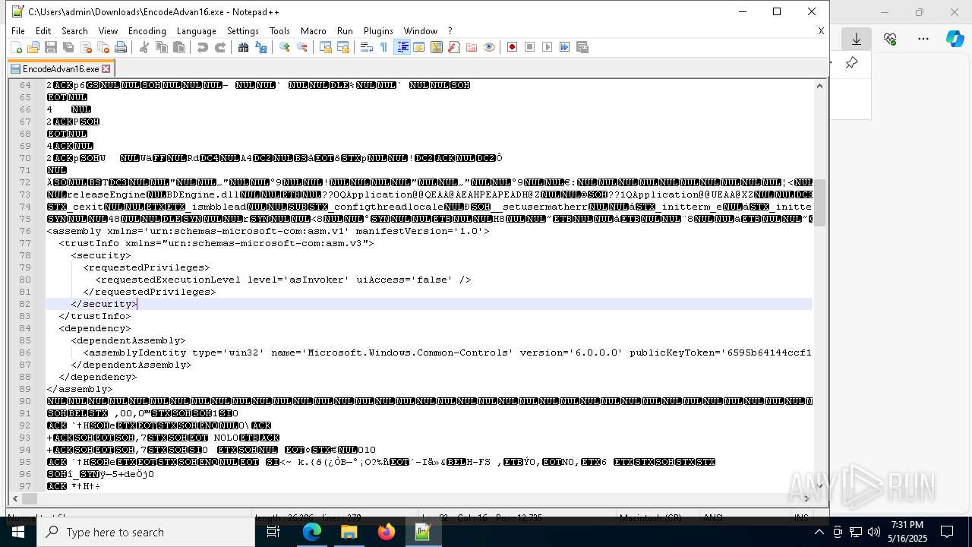
Task: Toggle the indent guide icon
Action: point(402,47)
